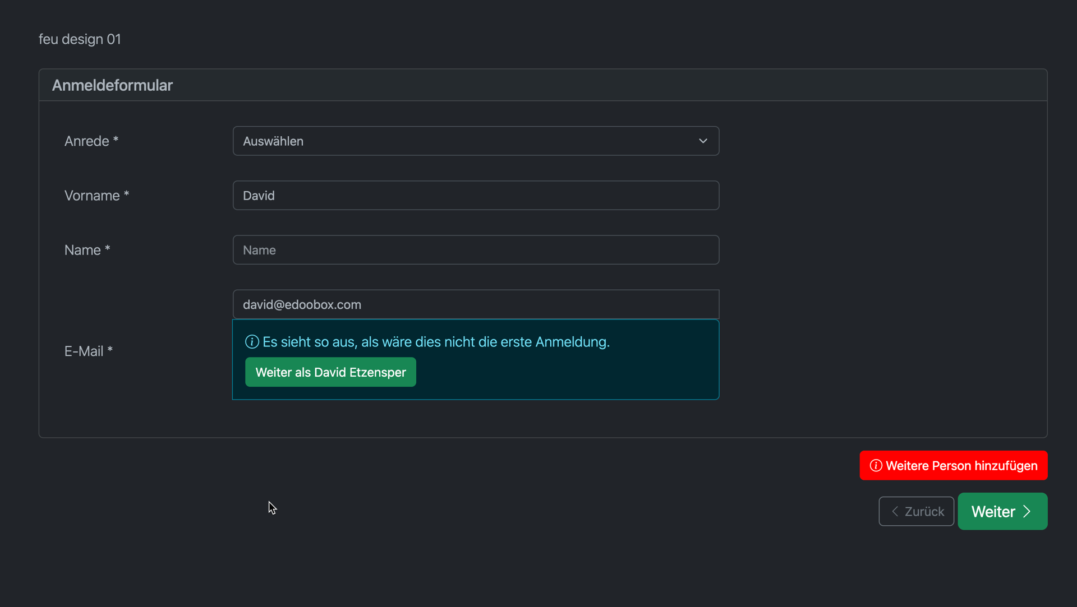Click the E-Mail * field label

tap(89, 351)
